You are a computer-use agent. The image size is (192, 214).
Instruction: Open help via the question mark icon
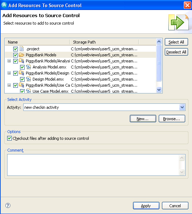(8, 205)
